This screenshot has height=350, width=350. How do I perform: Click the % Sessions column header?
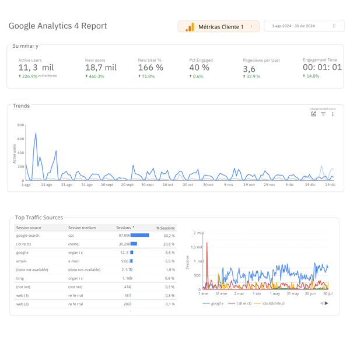pos(165,228)
